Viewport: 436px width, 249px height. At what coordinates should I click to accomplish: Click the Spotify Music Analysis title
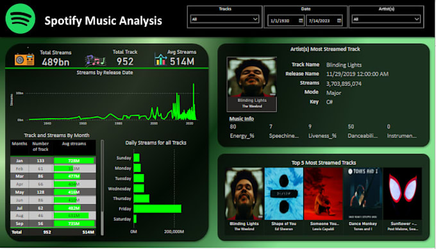(x=103, y=21)
